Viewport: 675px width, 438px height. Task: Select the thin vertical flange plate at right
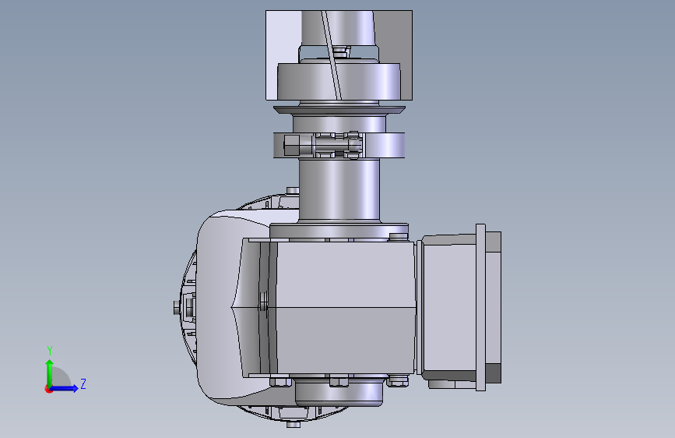tap(480, 307)
